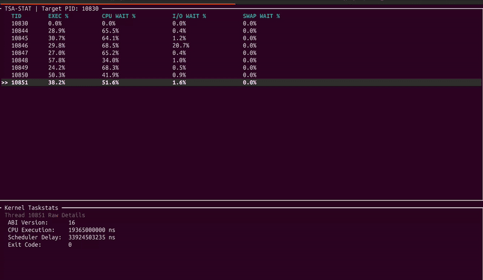Select thread row 10846
Image resolution: width=483 pixels, height=280 pixels.
click(x=241, y=45)
